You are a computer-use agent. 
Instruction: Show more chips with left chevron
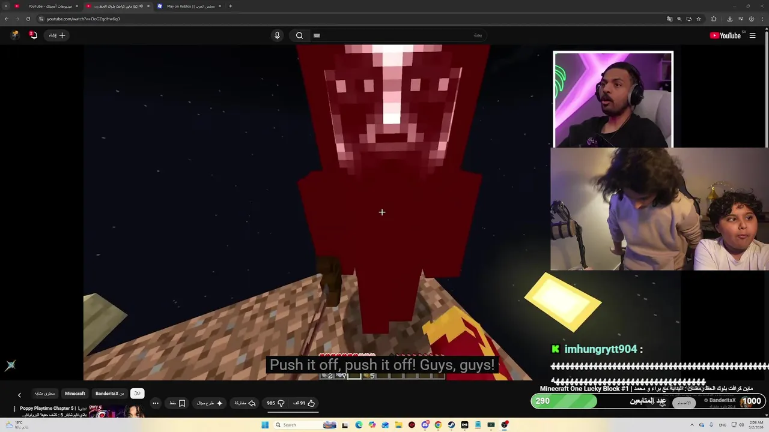pyautogui.click(x=19, y=395)
